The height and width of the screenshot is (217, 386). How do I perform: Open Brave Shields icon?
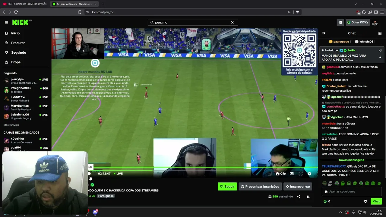point(297,12)
